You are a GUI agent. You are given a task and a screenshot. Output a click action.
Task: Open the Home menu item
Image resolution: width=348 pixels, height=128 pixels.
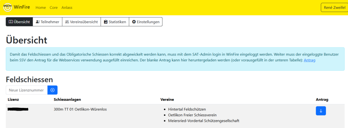tap(41, 7)
